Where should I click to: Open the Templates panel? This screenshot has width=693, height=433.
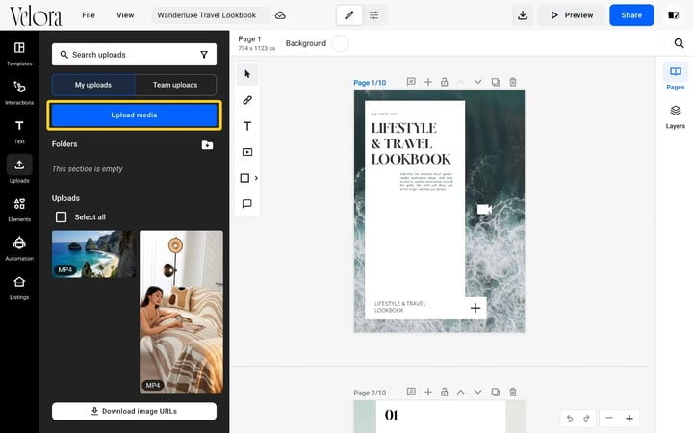click(19, 54)
